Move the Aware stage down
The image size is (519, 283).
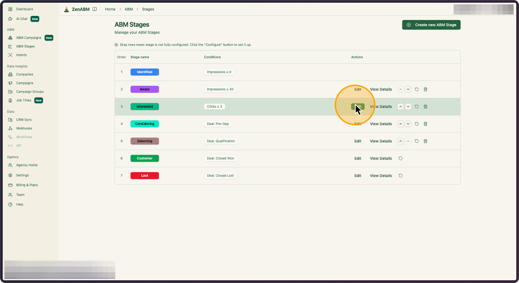point(408,89)
